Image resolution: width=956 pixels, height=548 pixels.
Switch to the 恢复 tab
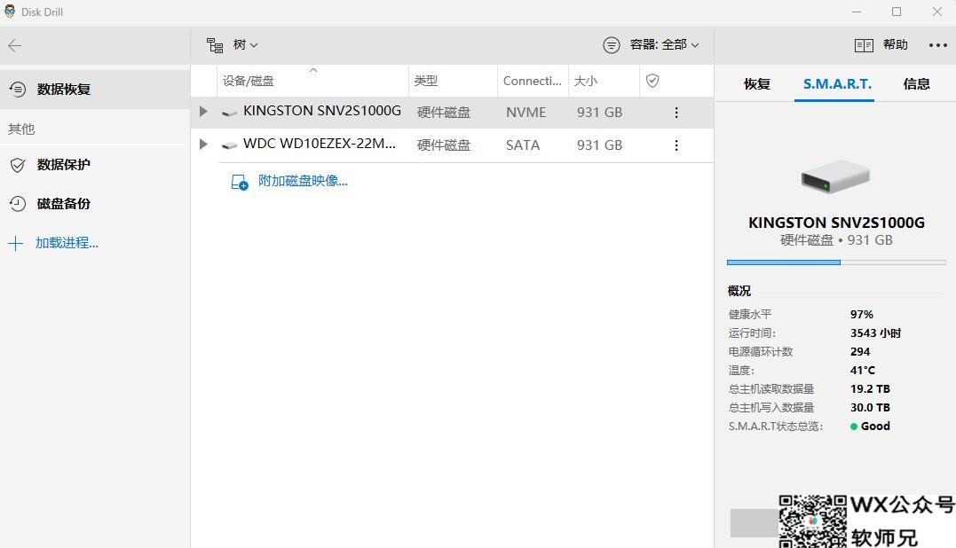[x=756, y=84]
